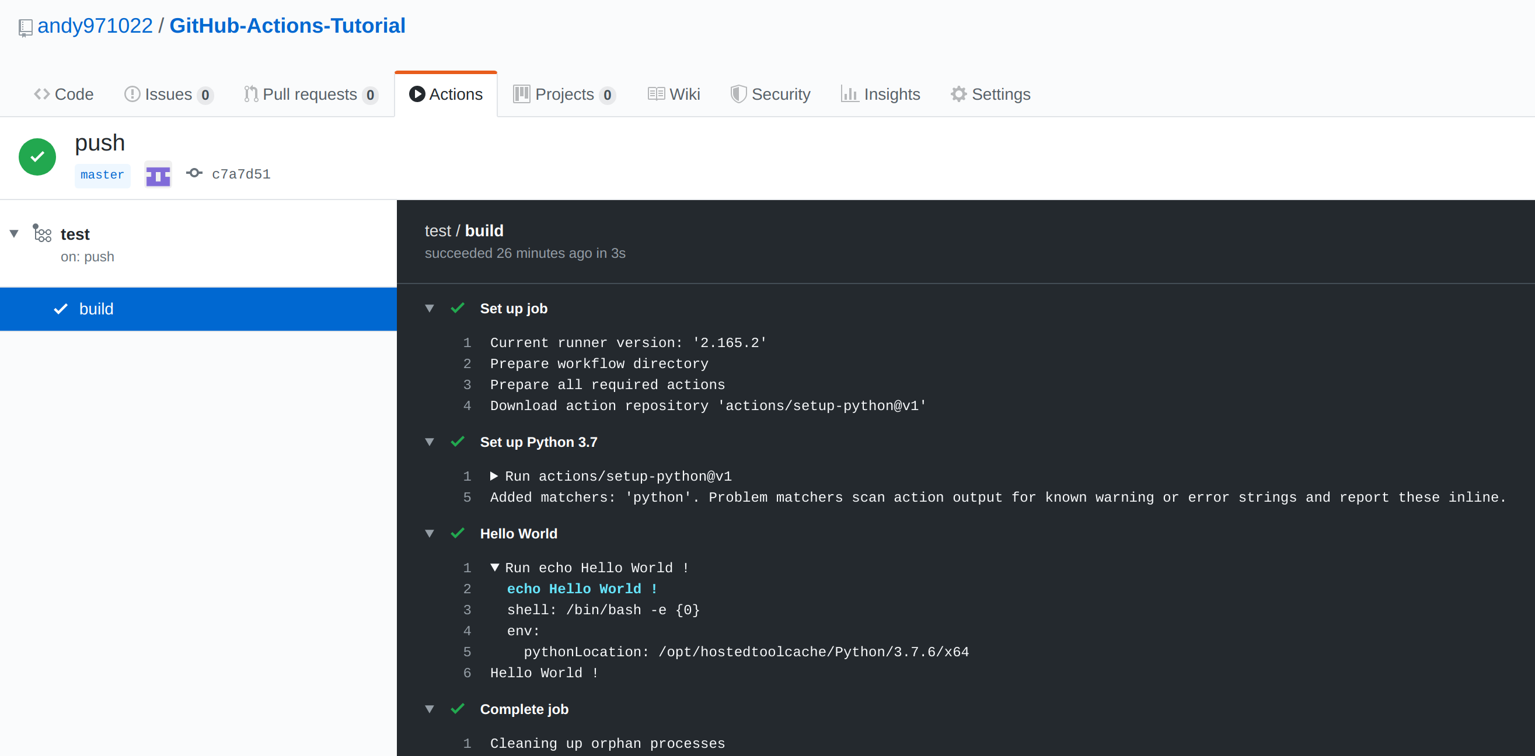This screenshot has height=756, width=1535.
Task: Collapse the Hello World log section
Action: (430, 533)
